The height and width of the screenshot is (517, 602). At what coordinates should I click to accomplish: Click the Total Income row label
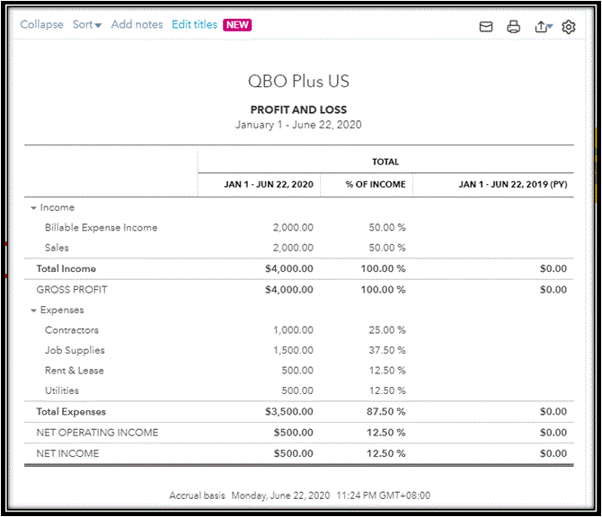point(66,269)
